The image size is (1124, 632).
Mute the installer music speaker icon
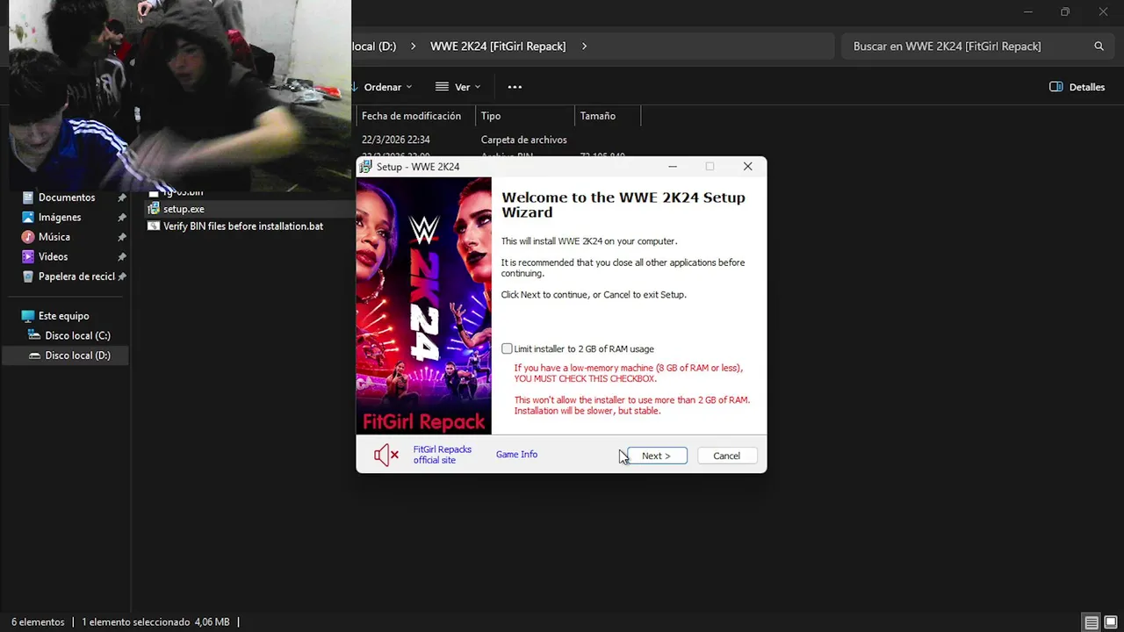[386, 455]
